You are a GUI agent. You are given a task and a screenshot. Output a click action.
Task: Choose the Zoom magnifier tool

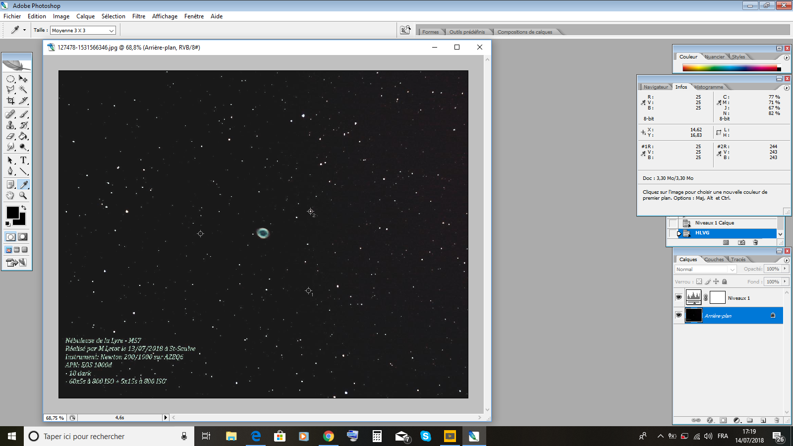coord(23,195)
